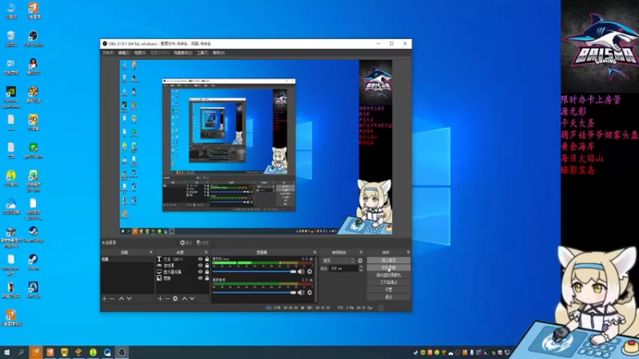Open the Steam desktop shortcut
This screenshot has width=639, height=359.
tap(33, 262)
